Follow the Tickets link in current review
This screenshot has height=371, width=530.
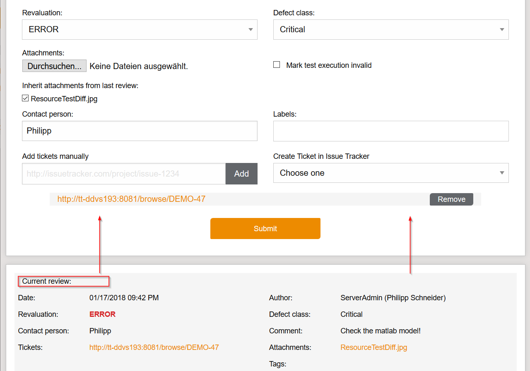tap(154, 347)
